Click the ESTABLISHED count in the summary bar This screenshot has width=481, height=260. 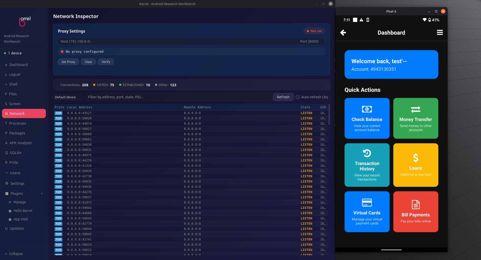[x=135, y=85]
